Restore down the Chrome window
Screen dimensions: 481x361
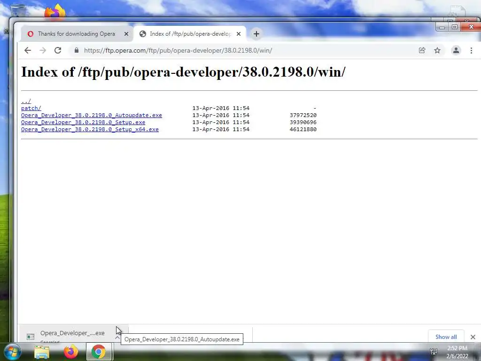coord(455,27)
